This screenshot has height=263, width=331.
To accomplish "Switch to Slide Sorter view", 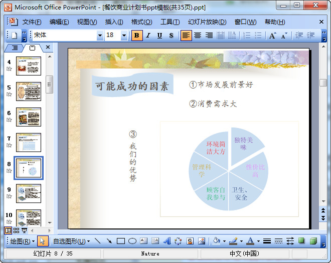I will (16, 230).
